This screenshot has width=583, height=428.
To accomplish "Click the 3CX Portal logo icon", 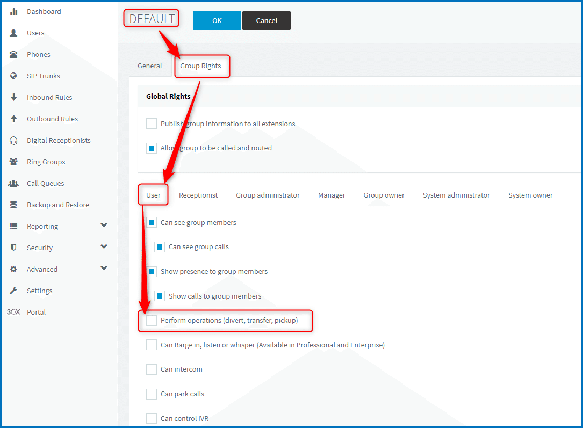I will click(x=13, y=312).
